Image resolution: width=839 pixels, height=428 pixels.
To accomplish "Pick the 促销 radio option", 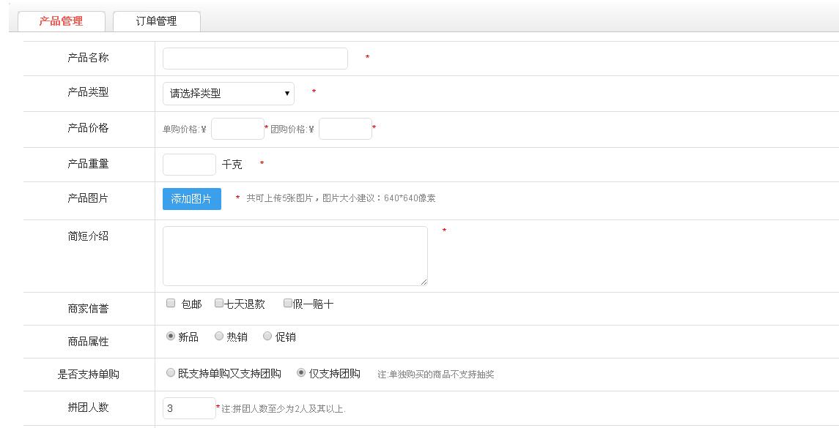I will [267, 337].
